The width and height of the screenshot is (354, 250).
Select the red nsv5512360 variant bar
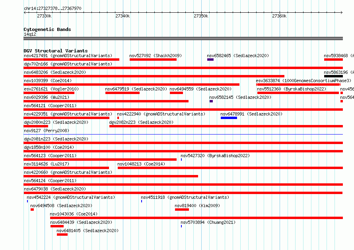[x=298, y=93]
